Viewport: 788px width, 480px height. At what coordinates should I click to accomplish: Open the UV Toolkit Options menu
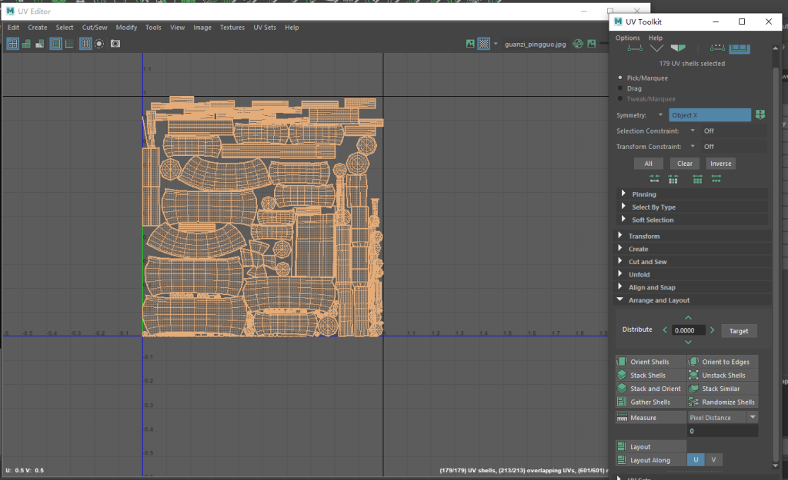coord(628,38)
